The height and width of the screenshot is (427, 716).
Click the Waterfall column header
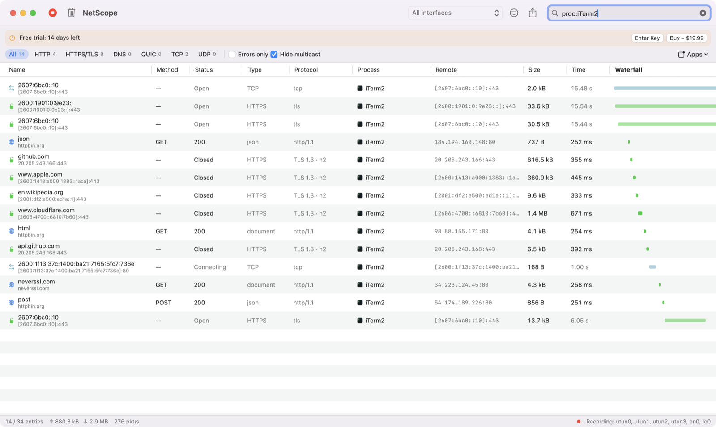pos(629,70)
